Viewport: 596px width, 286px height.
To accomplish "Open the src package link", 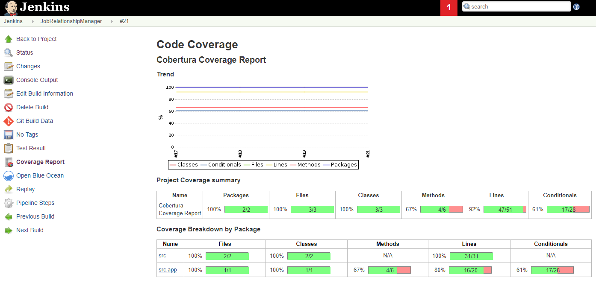I will (162, 256).
